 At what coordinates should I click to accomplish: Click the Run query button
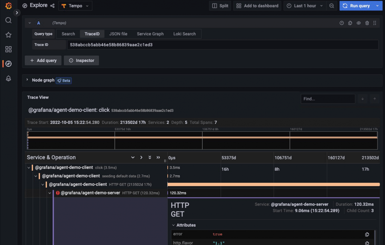click(x=356, y=6)
